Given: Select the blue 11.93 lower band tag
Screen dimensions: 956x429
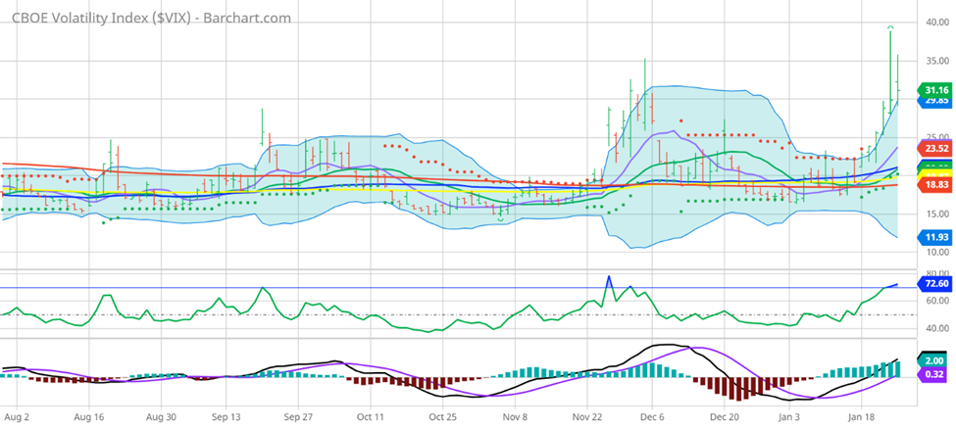Looking at the screenshot, I should click(x=935, y=237).
